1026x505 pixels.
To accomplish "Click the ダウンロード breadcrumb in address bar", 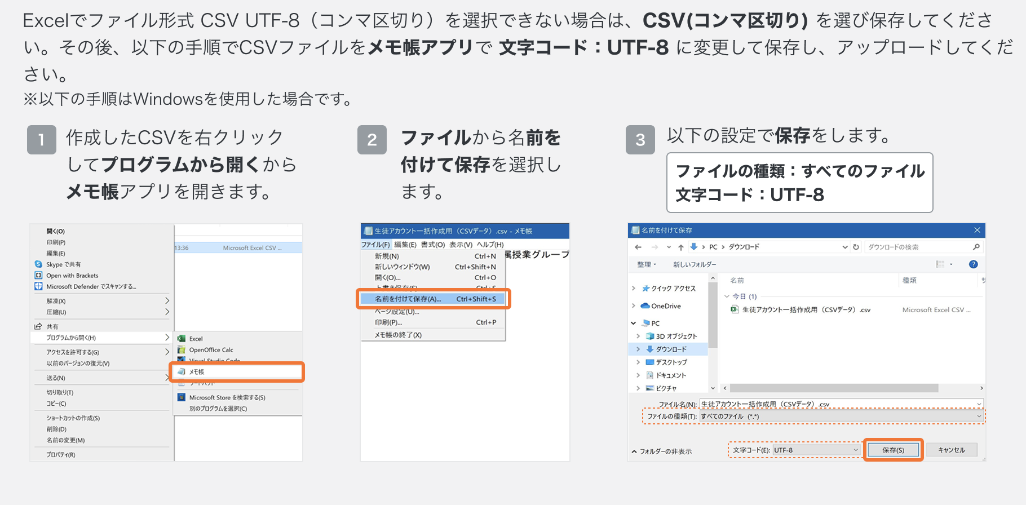I will click(x=744, y=247).
